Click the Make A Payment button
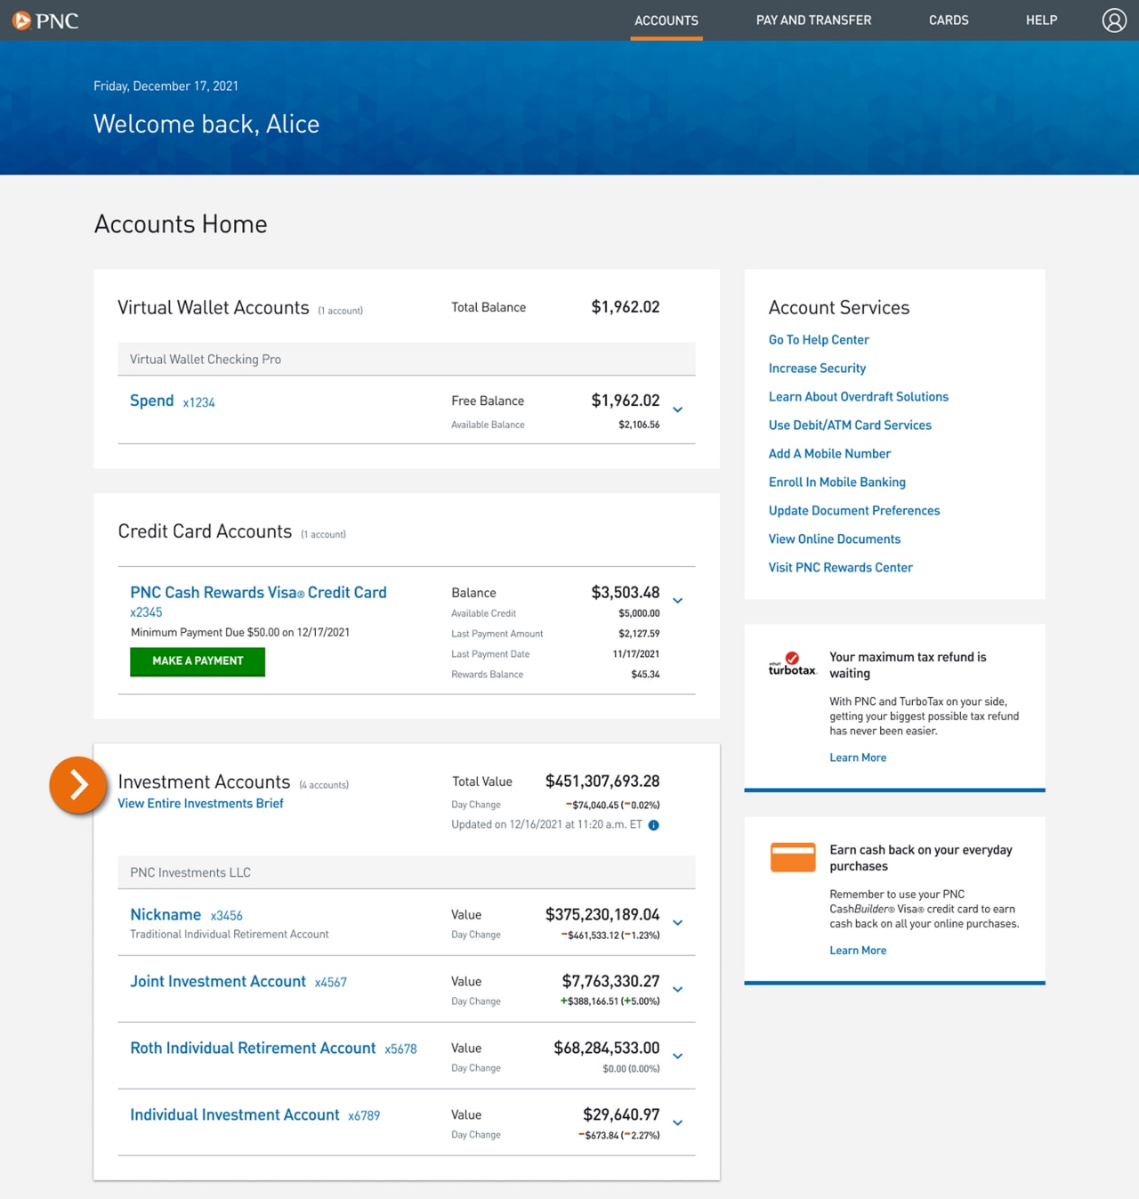This screenshot has height=1199, width=1139. 197,661
